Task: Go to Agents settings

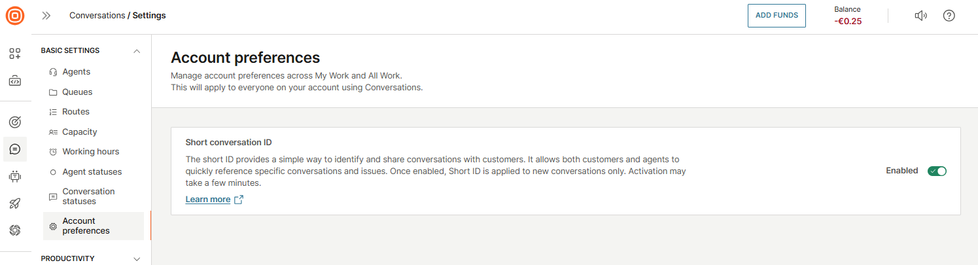Action: pos(76,72)
